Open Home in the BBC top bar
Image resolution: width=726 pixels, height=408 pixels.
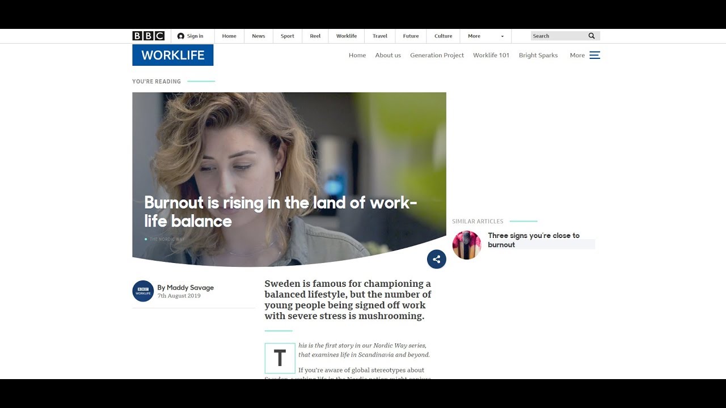point(229,36)
